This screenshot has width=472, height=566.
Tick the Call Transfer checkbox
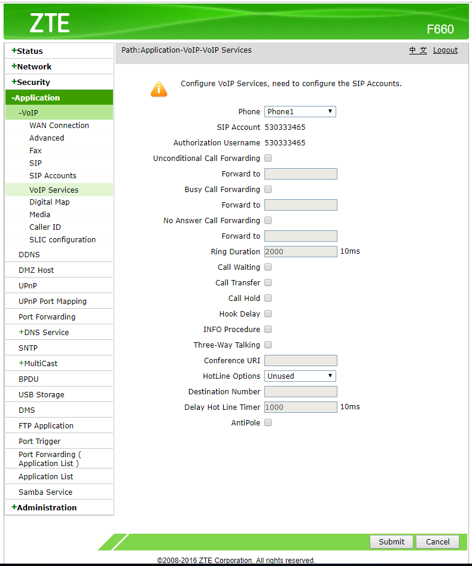(x=268, y=282)
